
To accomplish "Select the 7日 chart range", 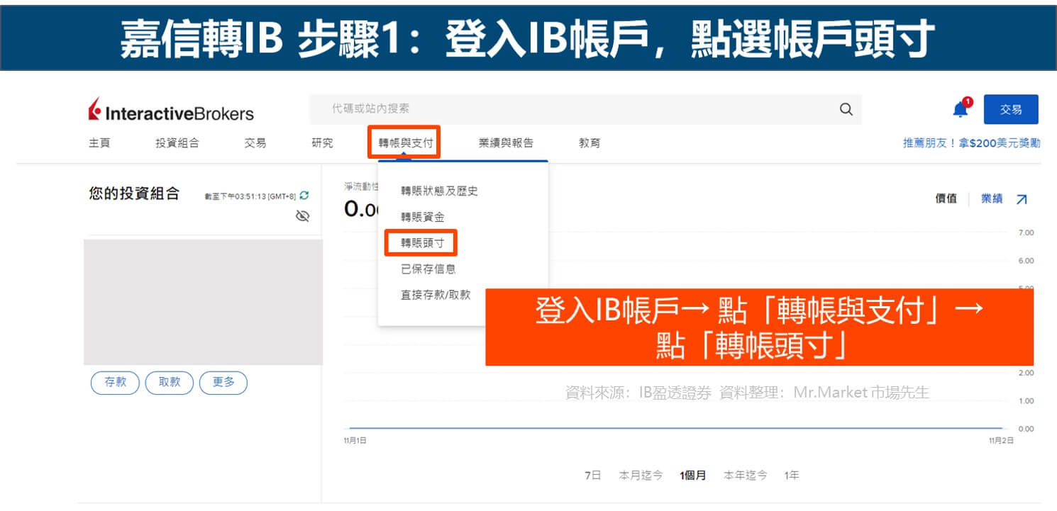I will 592,476.
